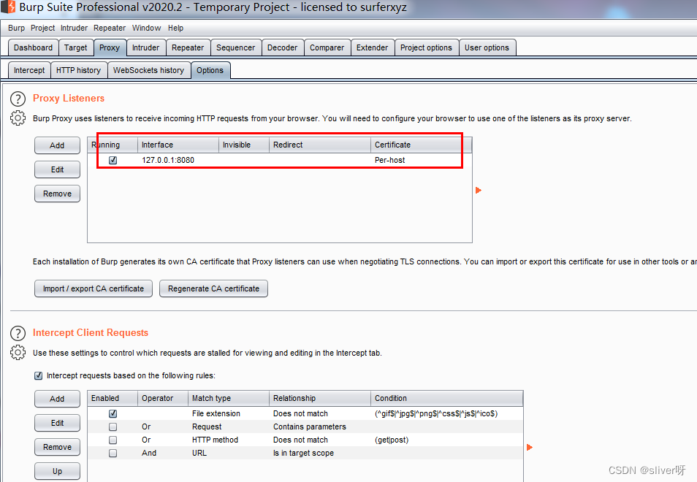
Task: Open help for Proxy Listeners section
Action: pos(18,99)
